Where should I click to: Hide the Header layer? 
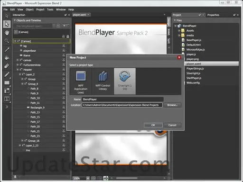tap(64, 70)
